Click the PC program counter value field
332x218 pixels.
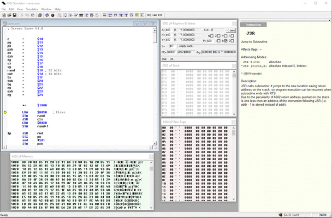(x=171, y=52)
